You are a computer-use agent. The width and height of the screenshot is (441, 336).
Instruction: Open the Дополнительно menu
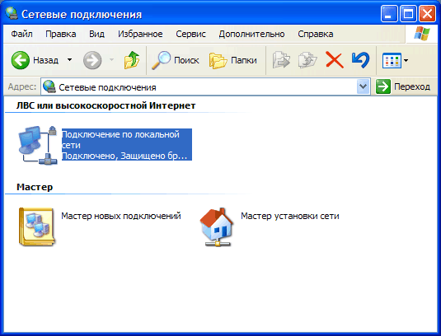251,34
